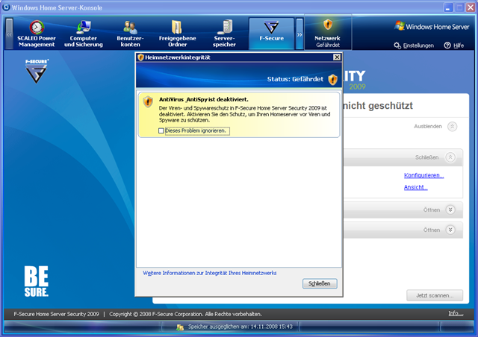Click the Schließen button in dialog
This screenshot has width=478, height=337.
coord(320,283)
